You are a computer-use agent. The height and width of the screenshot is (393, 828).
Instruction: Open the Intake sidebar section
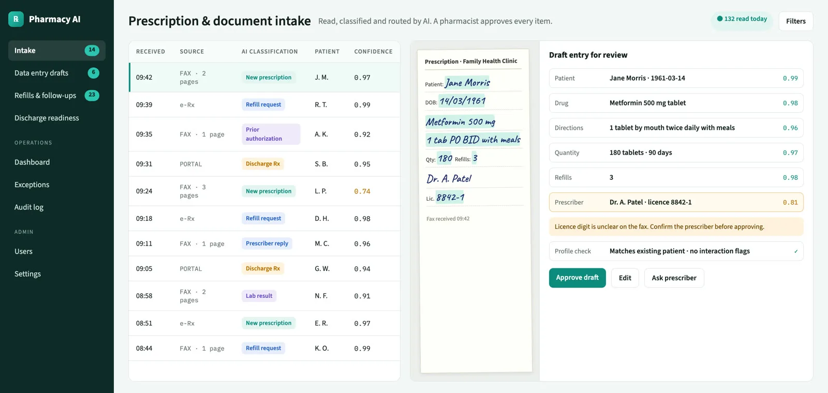[x=57, y=51]
